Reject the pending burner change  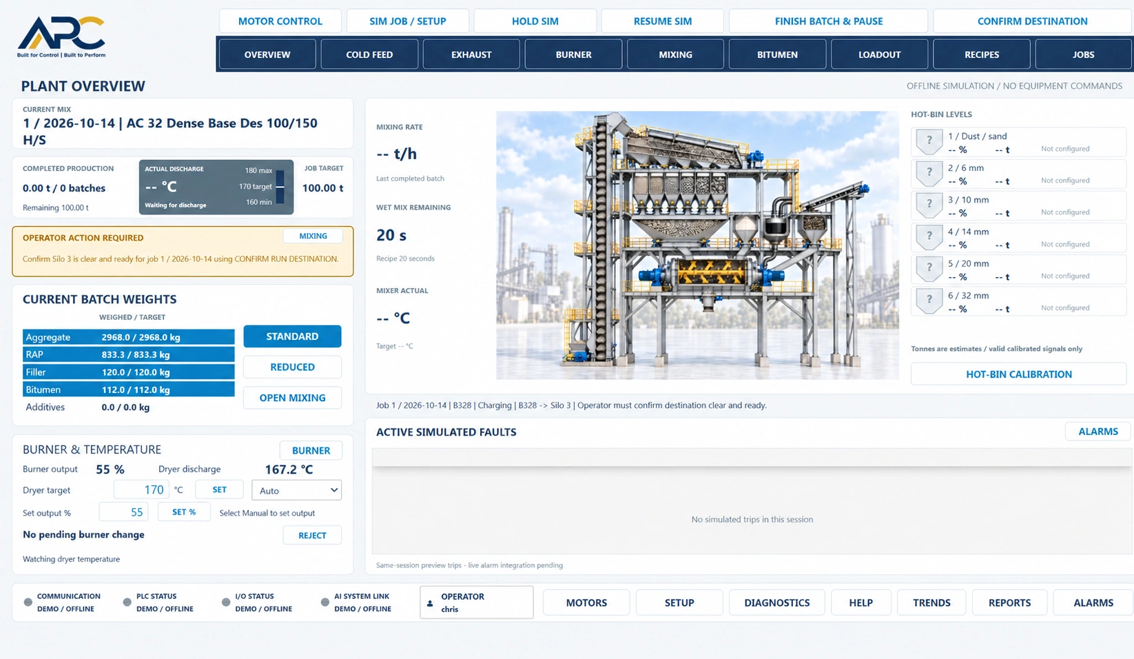(x=312, y=536)
